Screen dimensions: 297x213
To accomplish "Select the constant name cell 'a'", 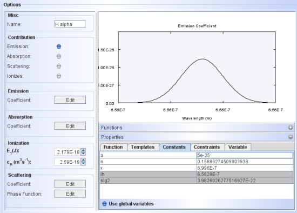I will 148,155.
